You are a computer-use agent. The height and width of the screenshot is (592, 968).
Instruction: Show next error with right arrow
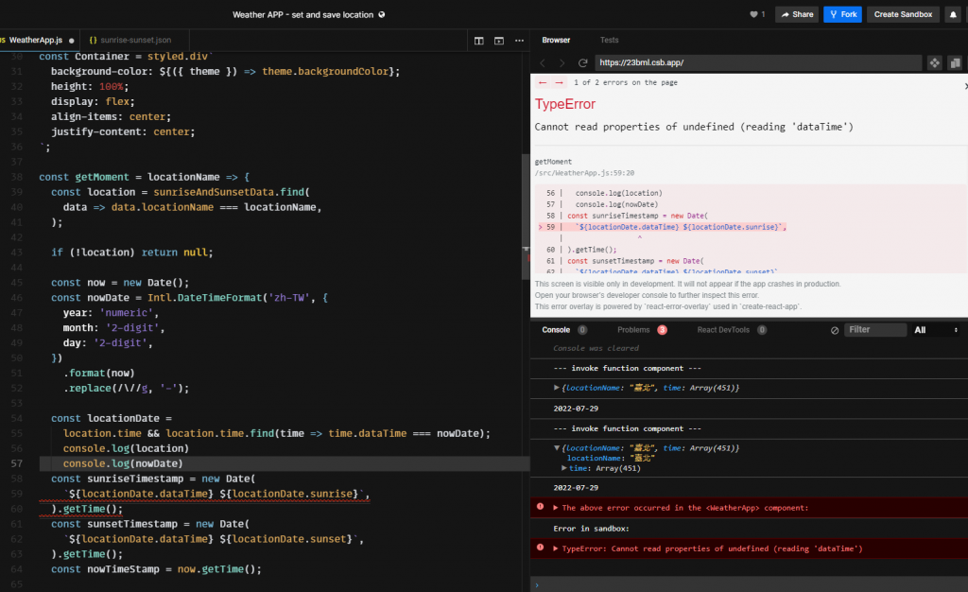559,82
